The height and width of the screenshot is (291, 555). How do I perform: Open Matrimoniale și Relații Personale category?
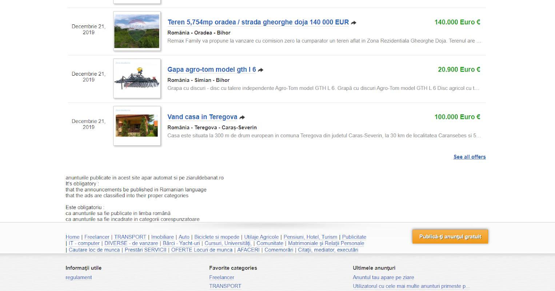tap(326, 243)
